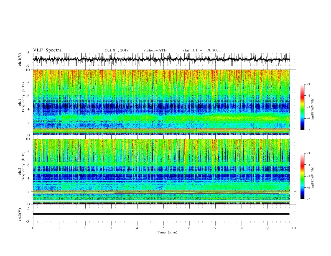Click the '-3' tick on ch.2 colorbar
The height and width of the screenshot is (256, 331).
click(x=308, y=154)
